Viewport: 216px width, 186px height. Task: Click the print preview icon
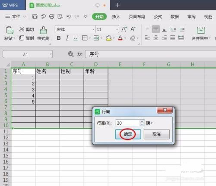(60, 16)
